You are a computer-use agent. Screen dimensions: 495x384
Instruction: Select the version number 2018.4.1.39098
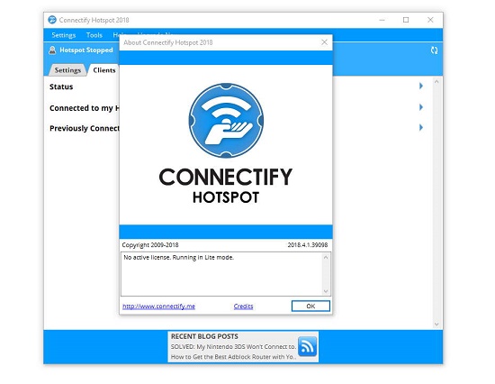[x=308, y=245]
